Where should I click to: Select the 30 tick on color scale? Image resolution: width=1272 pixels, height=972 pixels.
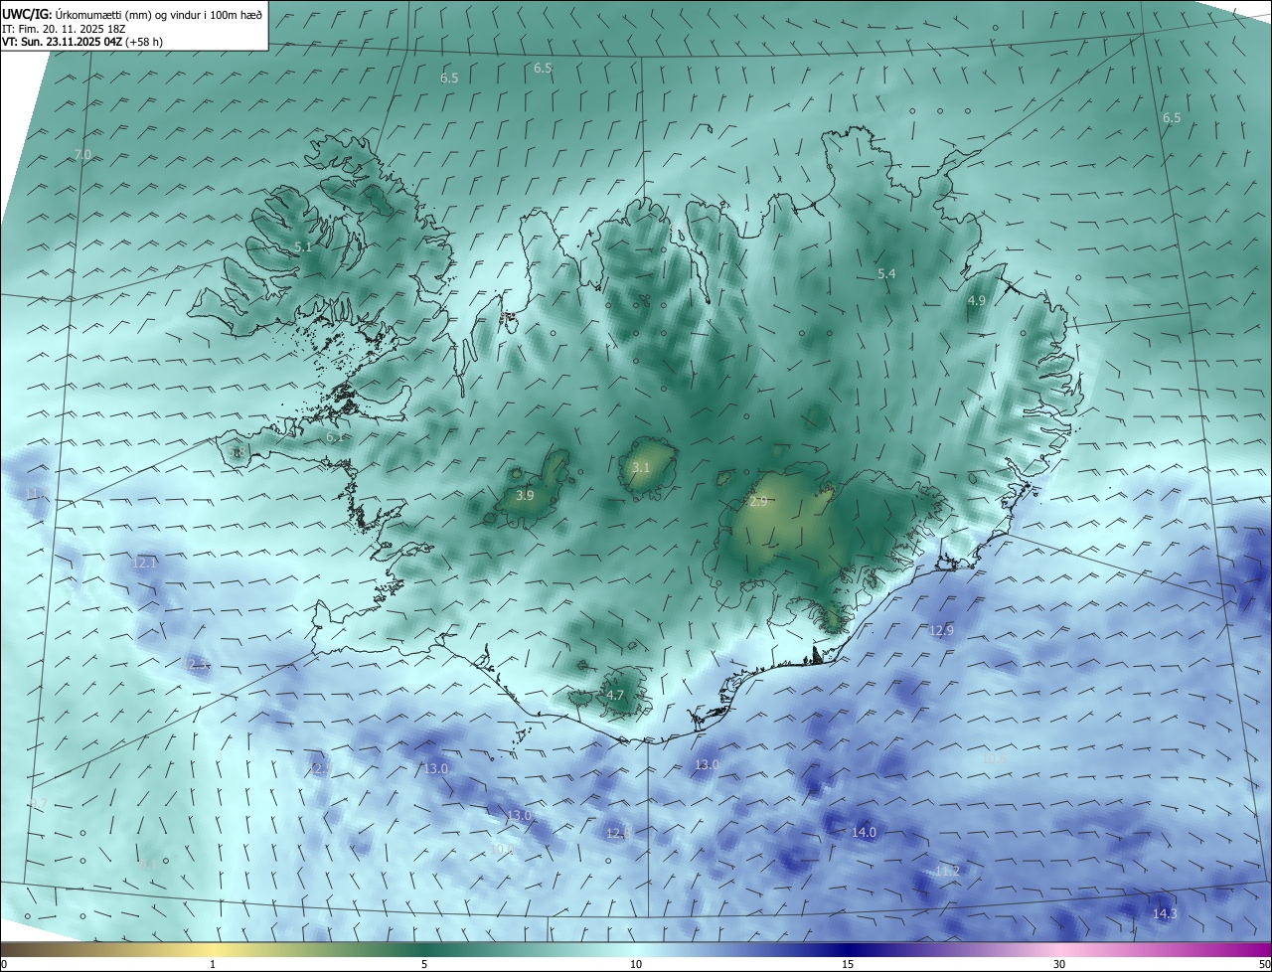tap(1059, 964)
